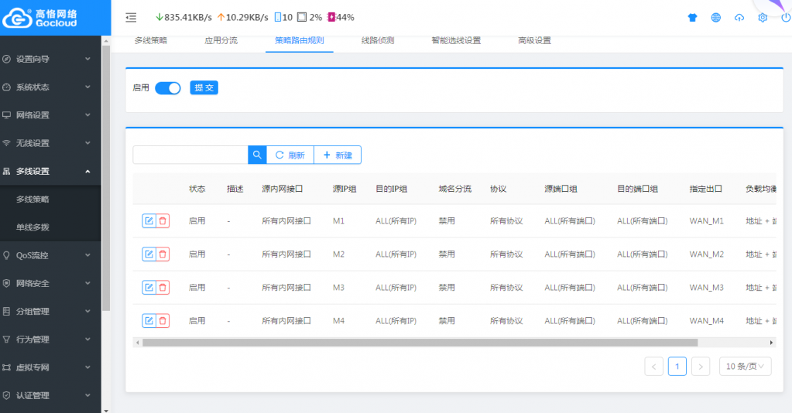792x413 pixels.
Task: Delete the M4 rule row
Action: click(x=163, y=321)
